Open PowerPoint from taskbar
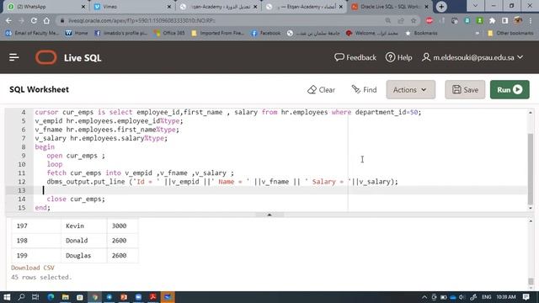Viewport: 539px width, 303px height. [x=124, y=297]
